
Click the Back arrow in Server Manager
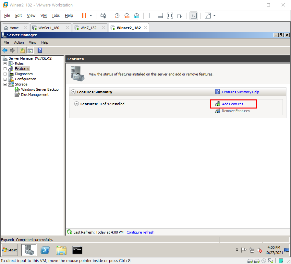coord(5,50)
